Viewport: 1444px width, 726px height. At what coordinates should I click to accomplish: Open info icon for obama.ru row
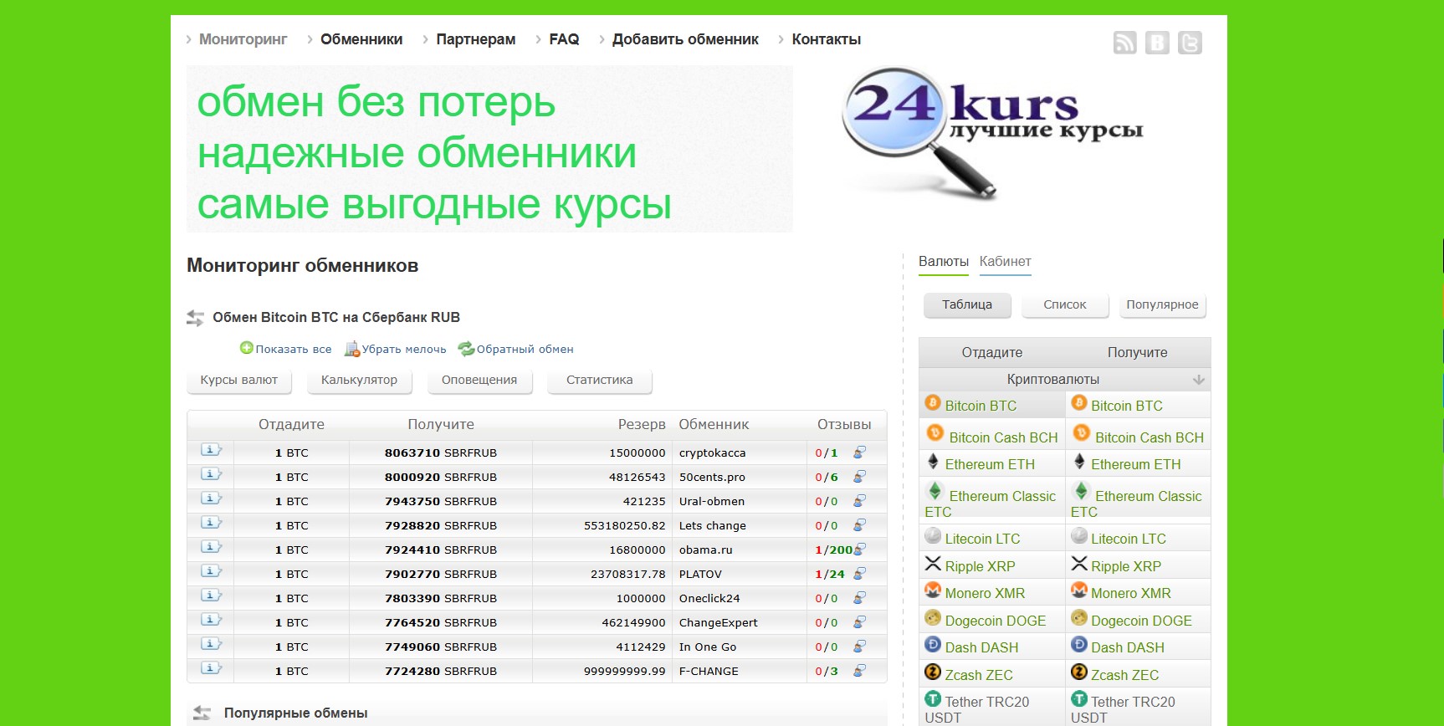click(211, 547)
